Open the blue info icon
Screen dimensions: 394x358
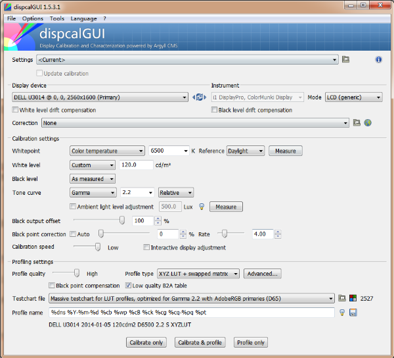point(378,60)
